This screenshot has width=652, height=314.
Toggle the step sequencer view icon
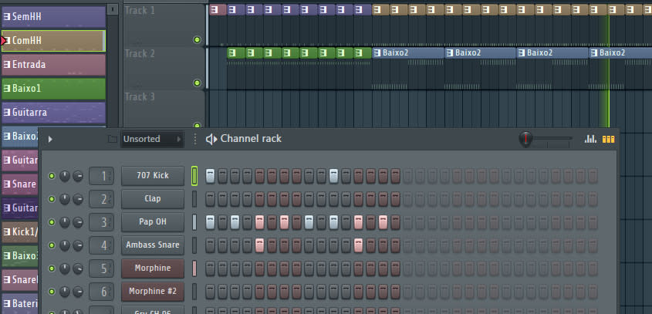(608, 139)
